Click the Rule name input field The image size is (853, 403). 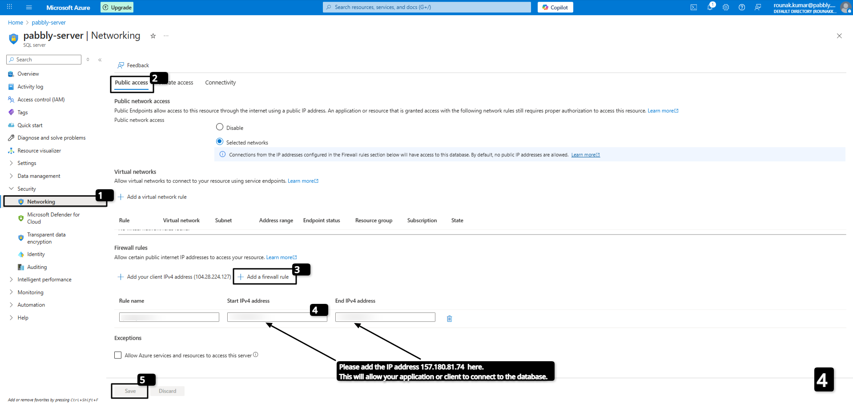tap(169, 317)
